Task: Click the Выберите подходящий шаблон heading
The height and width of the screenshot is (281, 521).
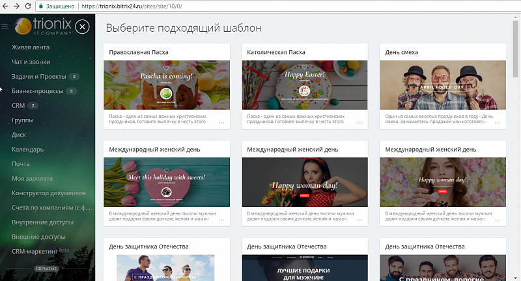Action: pos(184,28)
